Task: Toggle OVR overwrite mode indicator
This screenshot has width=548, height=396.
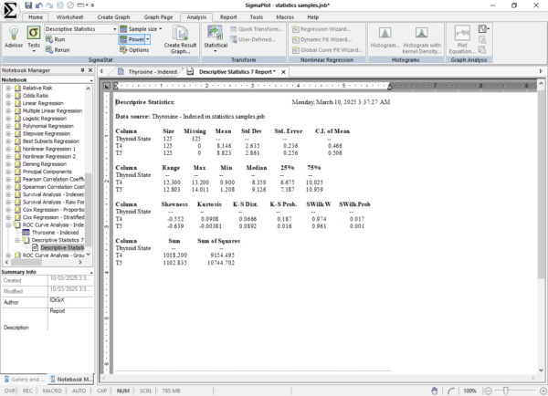Action: point(9,391)
